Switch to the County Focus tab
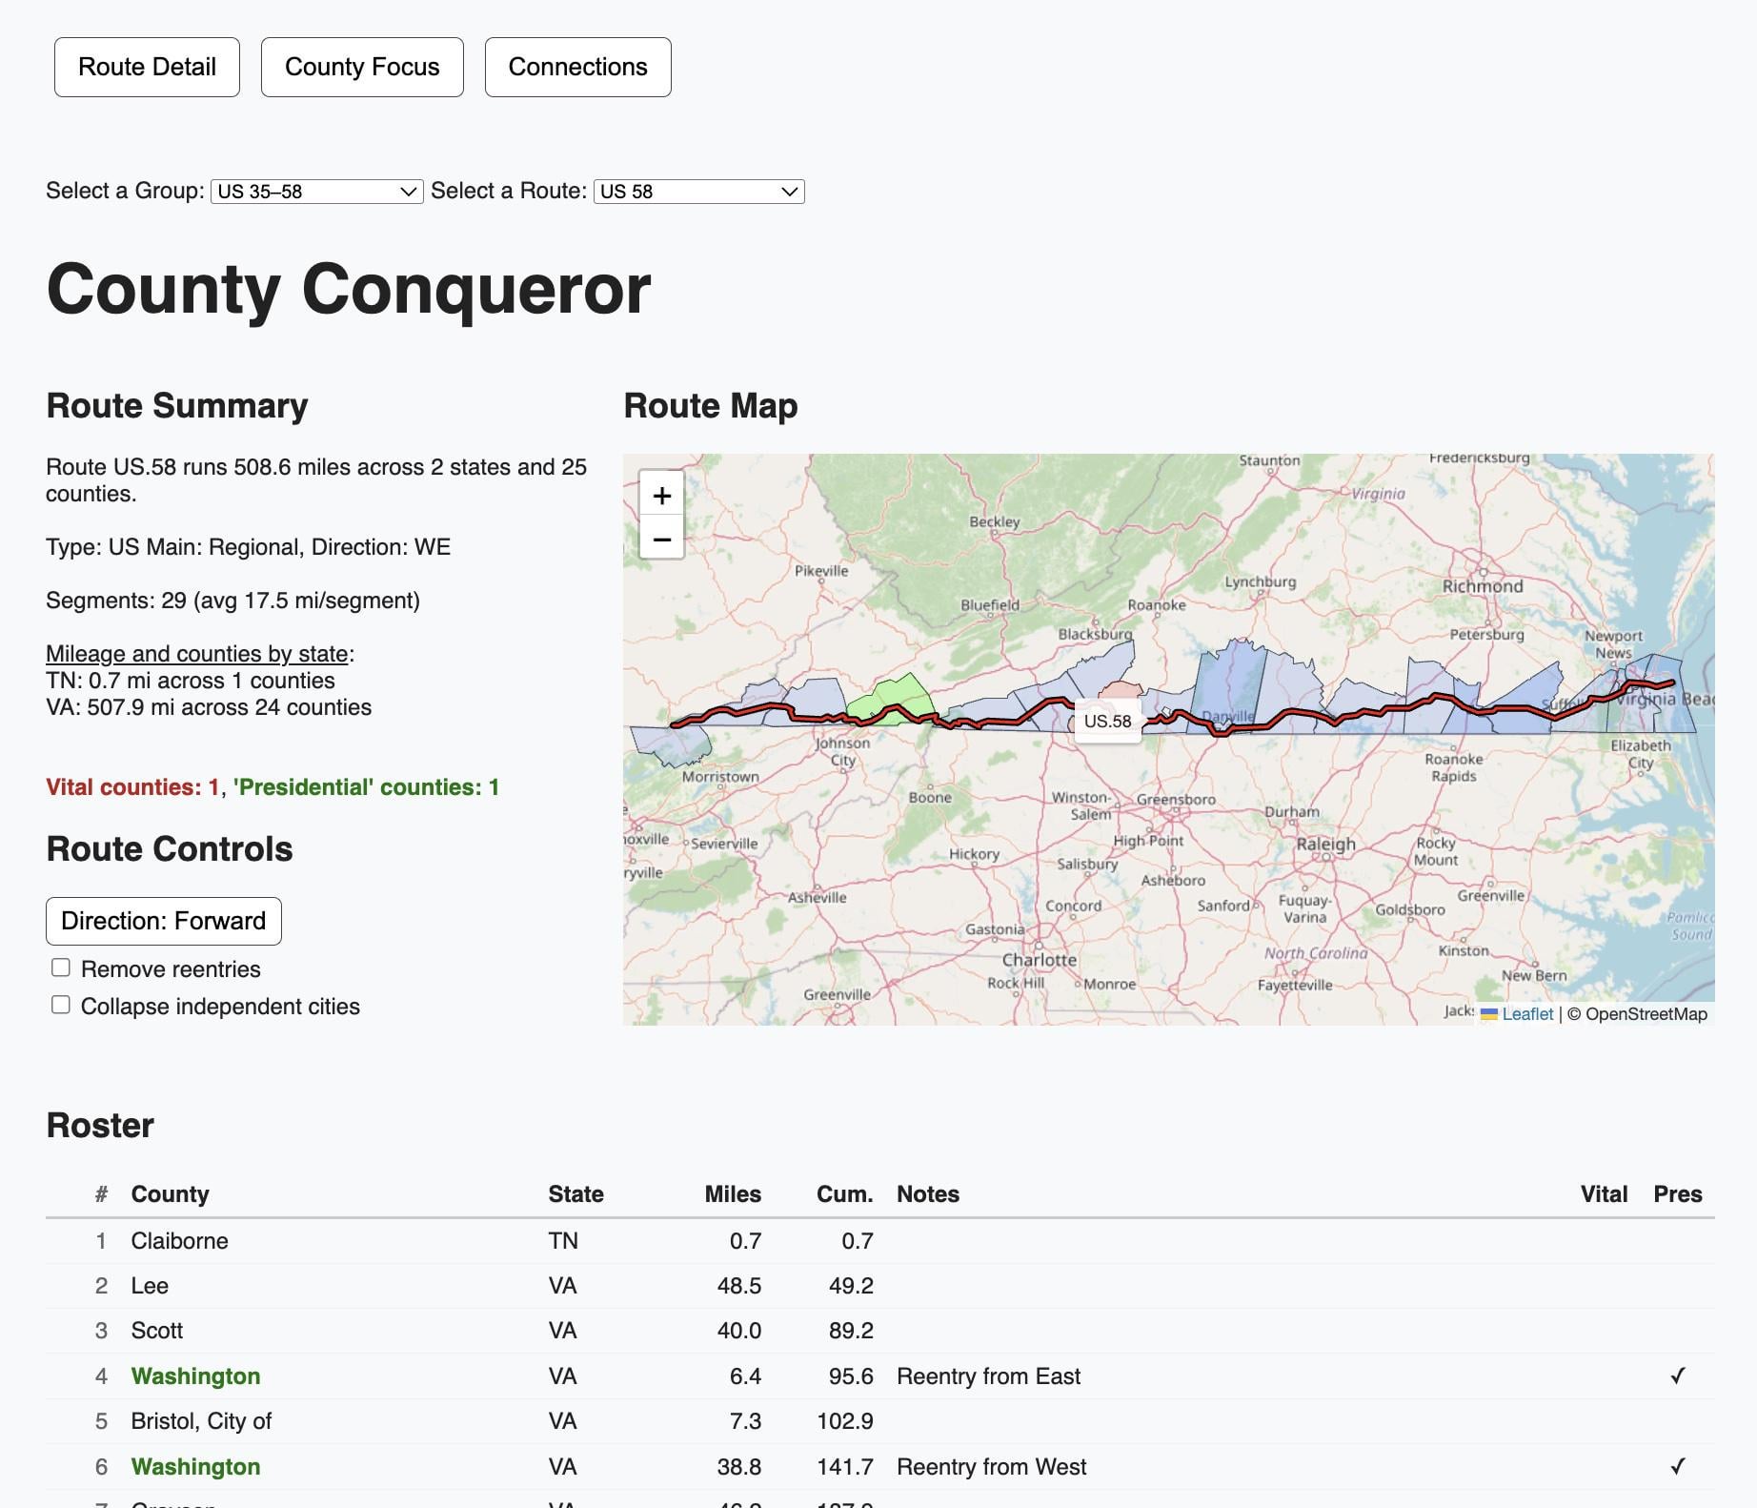 coord(362,67)
